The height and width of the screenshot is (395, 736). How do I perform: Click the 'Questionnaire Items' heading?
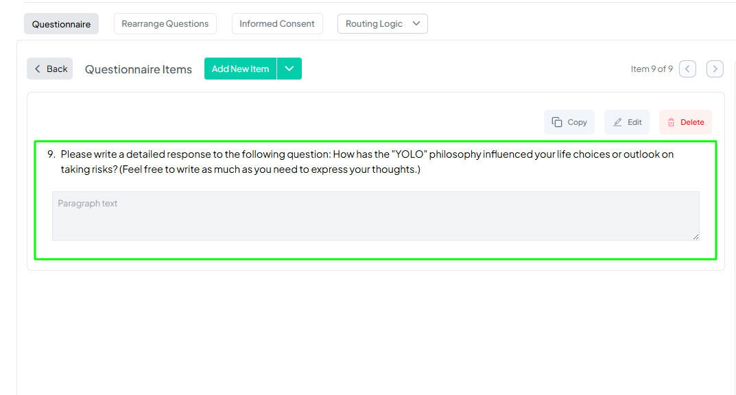139,69
